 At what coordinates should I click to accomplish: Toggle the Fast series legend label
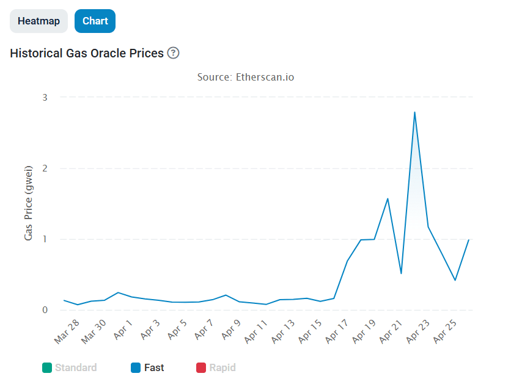click(154, 367)
